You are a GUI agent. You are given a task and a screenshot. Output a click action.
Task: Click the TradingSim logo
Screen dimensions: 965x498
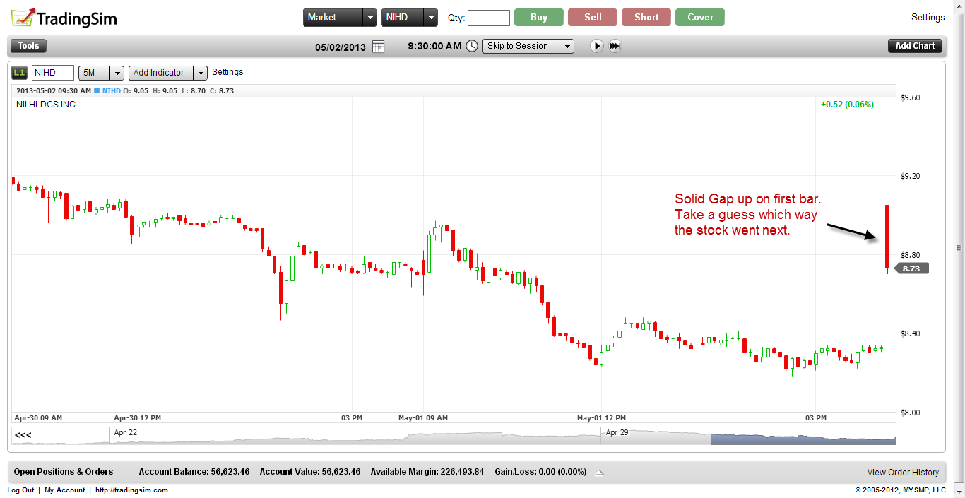[64, 18]
